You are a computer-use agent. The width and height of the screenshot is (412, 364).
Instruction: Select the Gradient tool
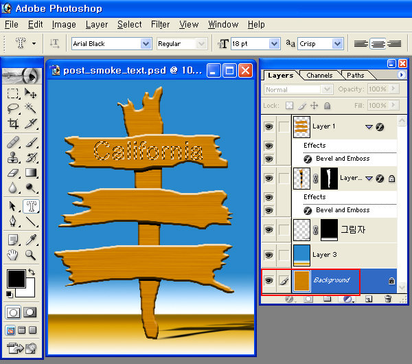(x=30, y=172)
